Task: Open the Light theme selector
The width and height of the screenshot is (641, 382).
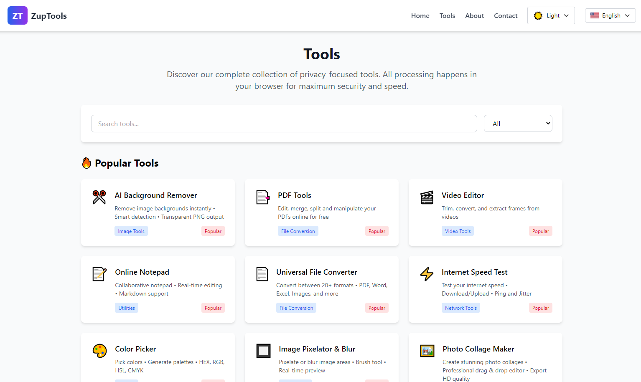Action: pos(551,15)
